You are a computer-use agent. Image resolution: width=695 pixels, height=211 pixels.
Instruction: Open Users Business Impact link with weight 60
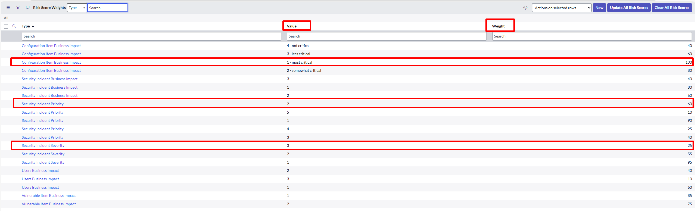40,187
